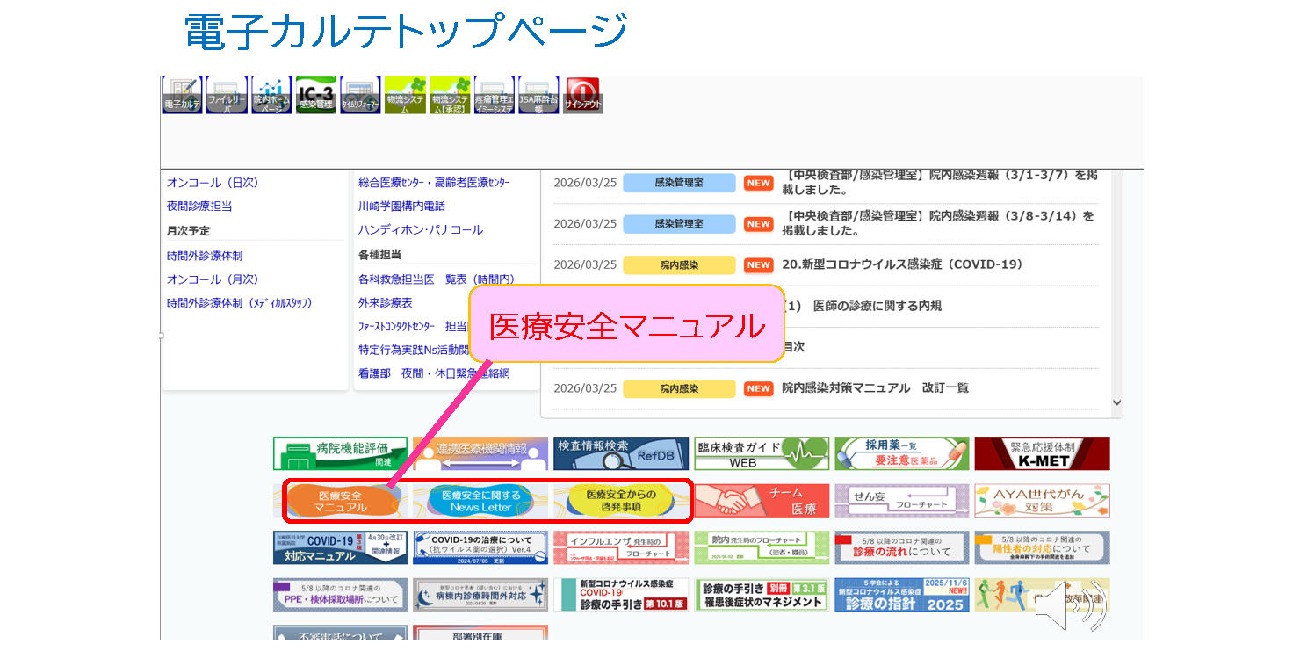Screen dimensions: 1300x666
Task: Open the 医療安全に関する News Letter
Action: coord(481,501)
